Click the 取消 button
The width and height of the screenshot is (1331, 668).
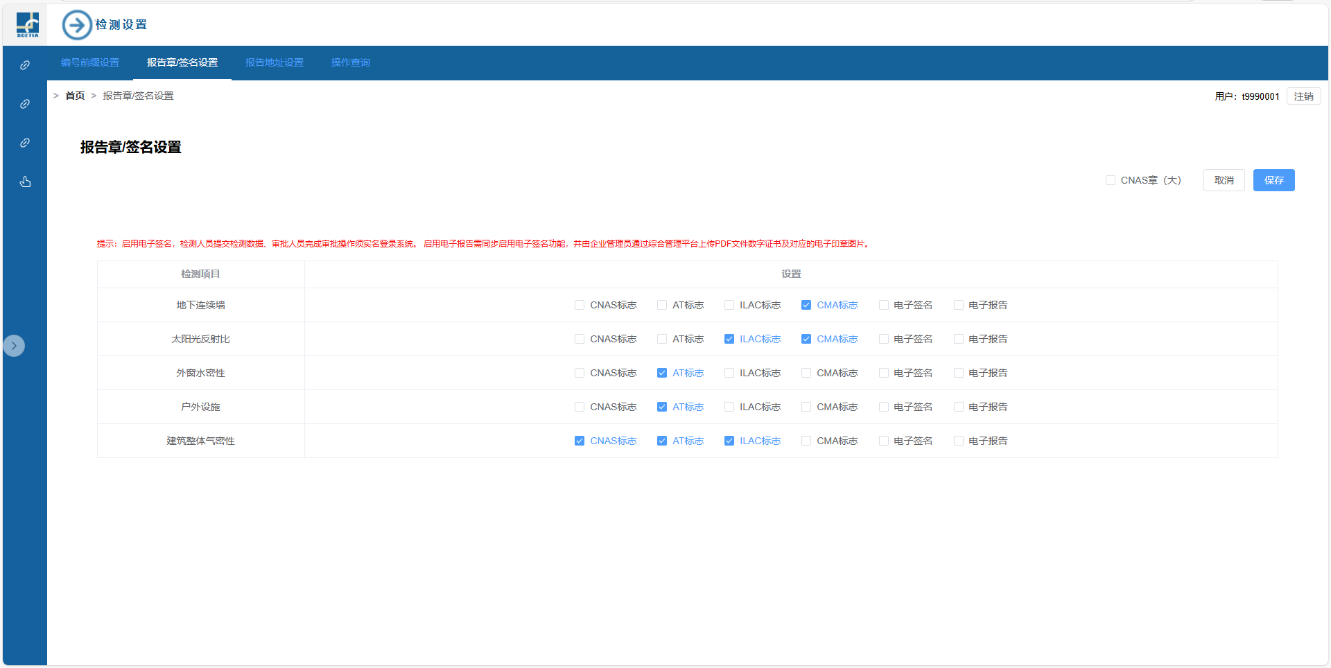click(1224, 180)
